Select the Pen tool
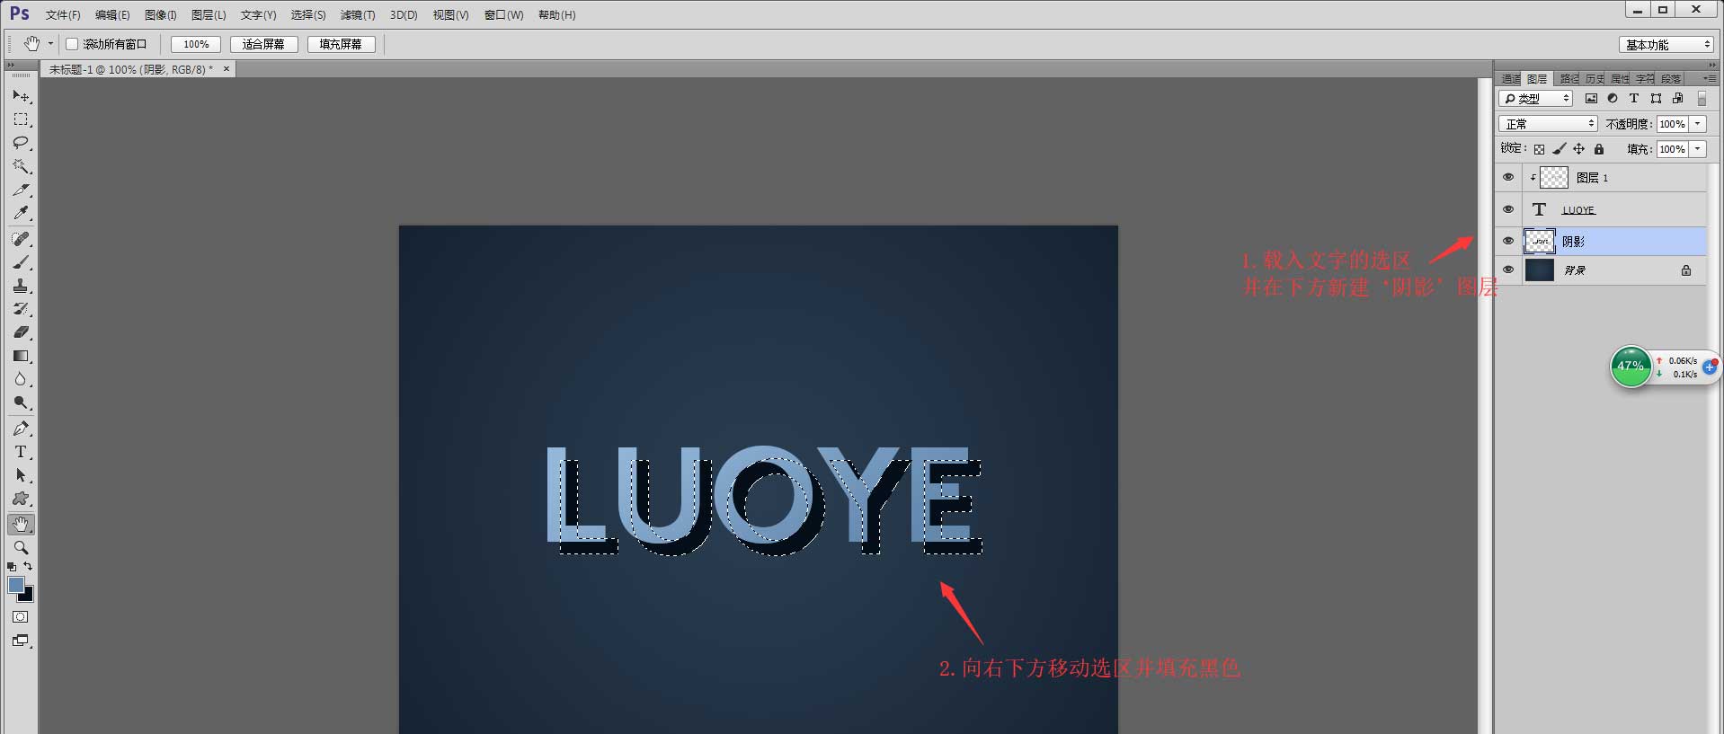This screenshot has height=734, width=1724. [21, 429]
